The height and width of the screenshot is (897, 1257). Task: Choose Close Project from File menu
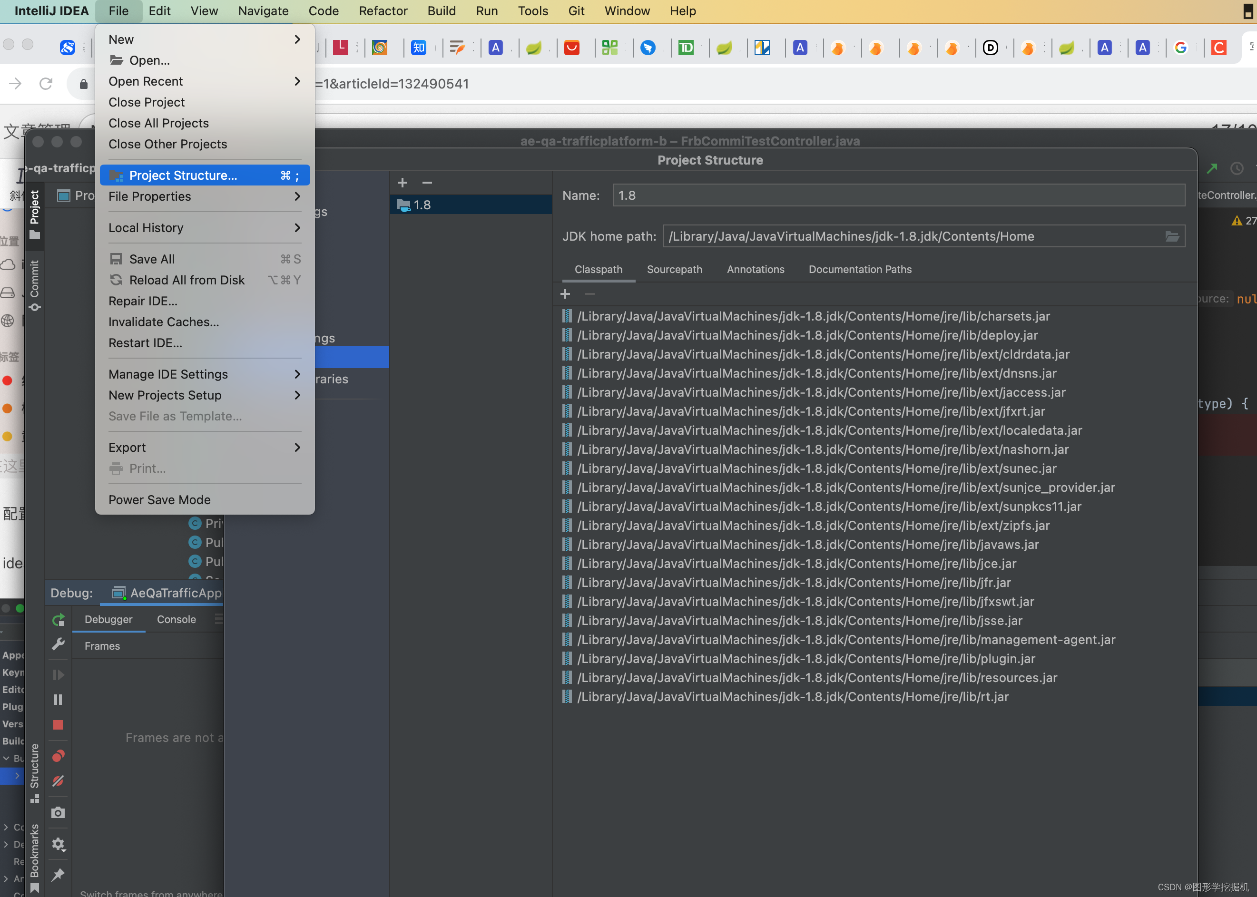205,102
